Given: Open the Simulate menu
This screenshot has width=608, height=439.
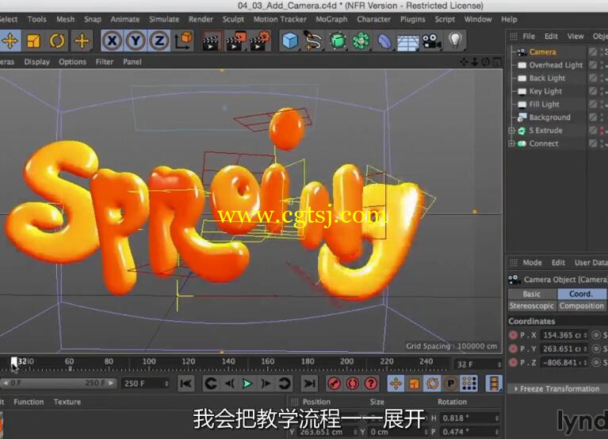Looking at the screenshot, I should (164, 19).
